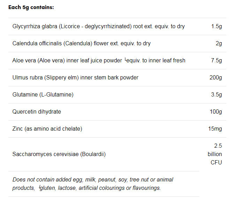Image resolution: width=234 pixels, height=201 pixels.
Task: Select the Glutamine (L-Glutamine) ingredient text
Action: pyautogui.click(x=43, y=95)
